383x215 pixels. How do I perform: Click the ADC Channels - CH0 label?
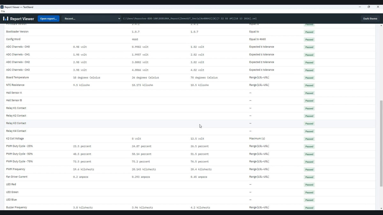(x=18, y=47)
